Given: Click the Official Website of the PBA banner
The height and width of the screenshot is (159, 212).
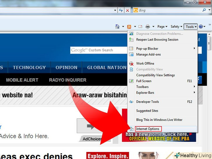Looking at the screenshot, I should (159, 137).
